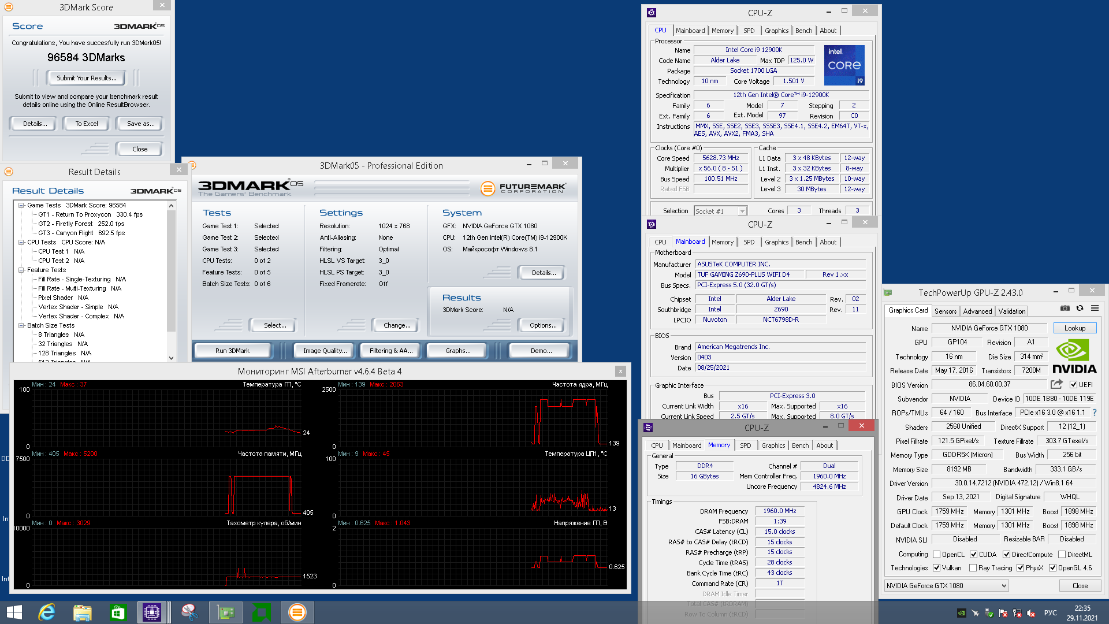
Task: Switch to Advanced tab in GPU-Z
Action: point(977,311)
